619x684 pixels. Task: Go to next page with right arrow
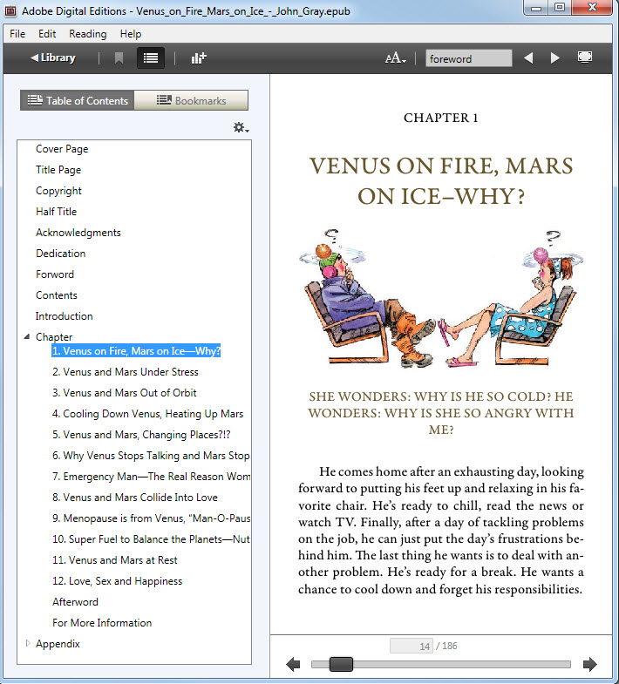tap(590, 665)
